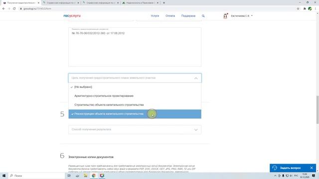Click the Windows taskbar search box 'Поиск'
This screenshot has width=319, height=179.
pyautogui.click(x=36, y=176)
